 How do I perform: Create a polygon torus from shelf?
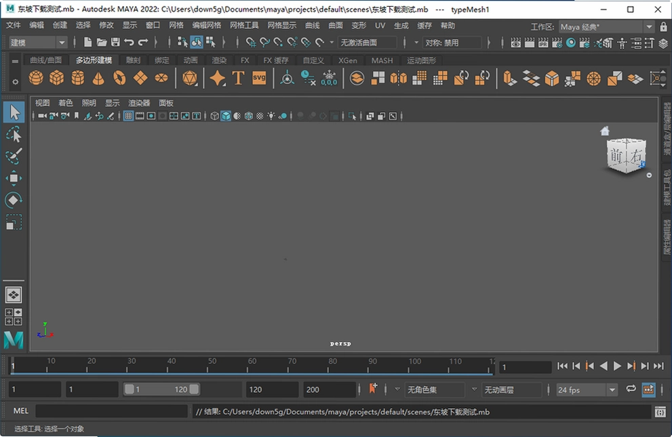119,78
